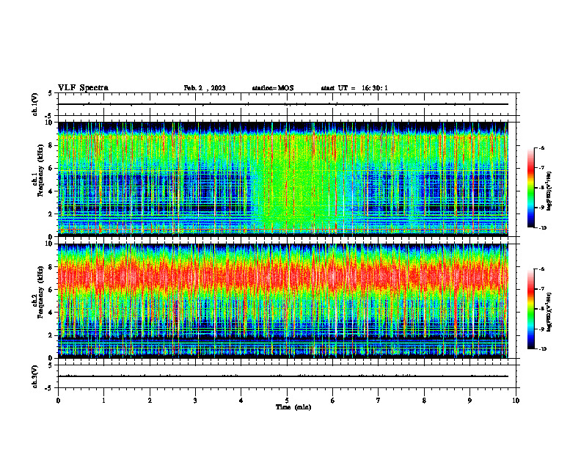Click the "ch.3(V)" axis label at the bottom
This screenshot has height=449, width=581.
click(34, 377)
